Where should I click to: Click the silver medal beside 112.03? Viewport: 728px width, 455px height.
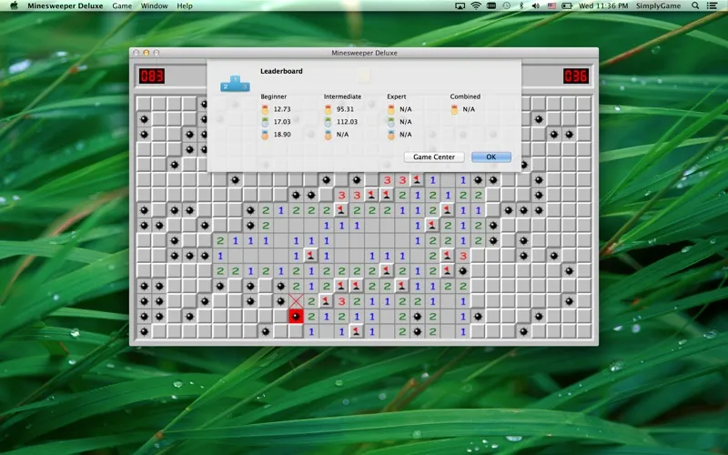(328, 122)
